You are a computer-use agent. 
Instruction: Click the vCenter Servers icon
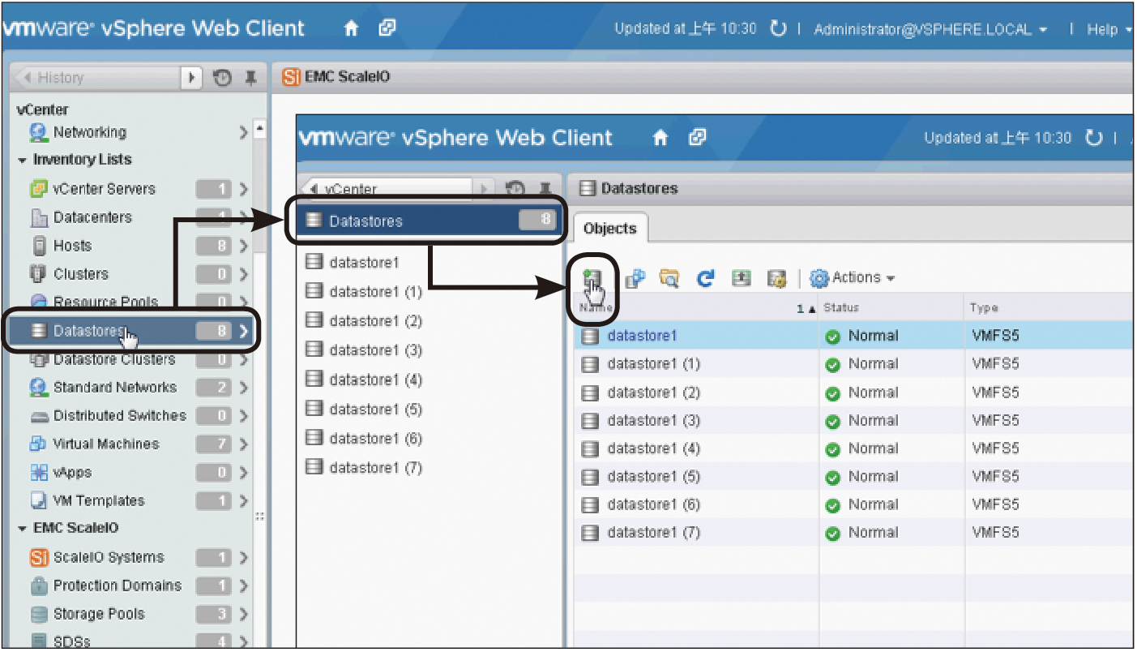[x=39, y=189]
